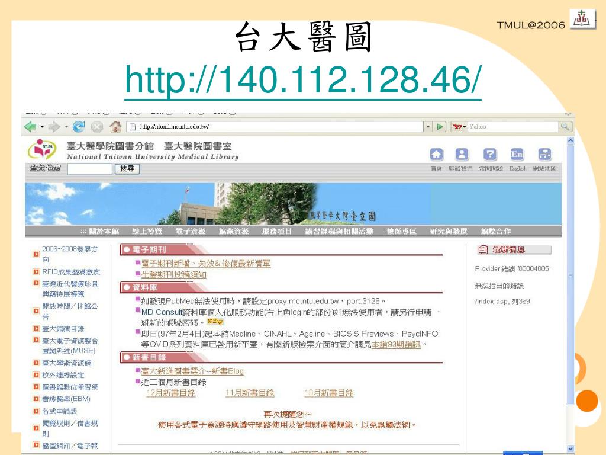
Task: Click the browser Forward arrow button
Action: pos(54,127)
